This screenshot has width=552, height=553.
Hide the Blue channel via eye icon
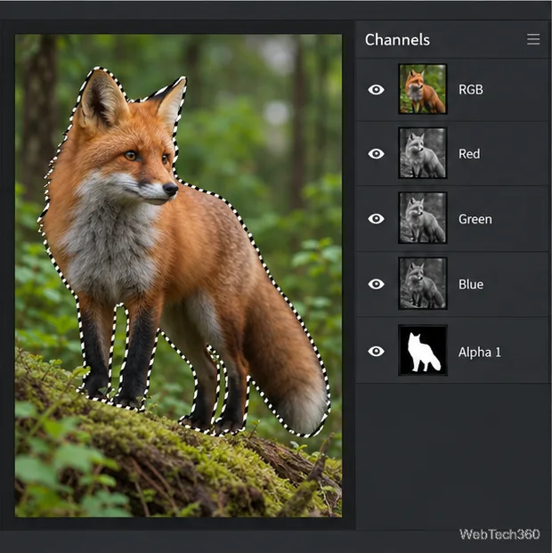click(x=376, y=284)
